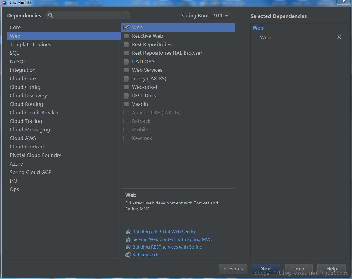Click the Next button
This screenshot has width=352, height=279.
266,269
